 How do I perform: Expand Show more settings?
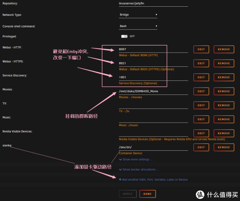[x=136, y=160]
